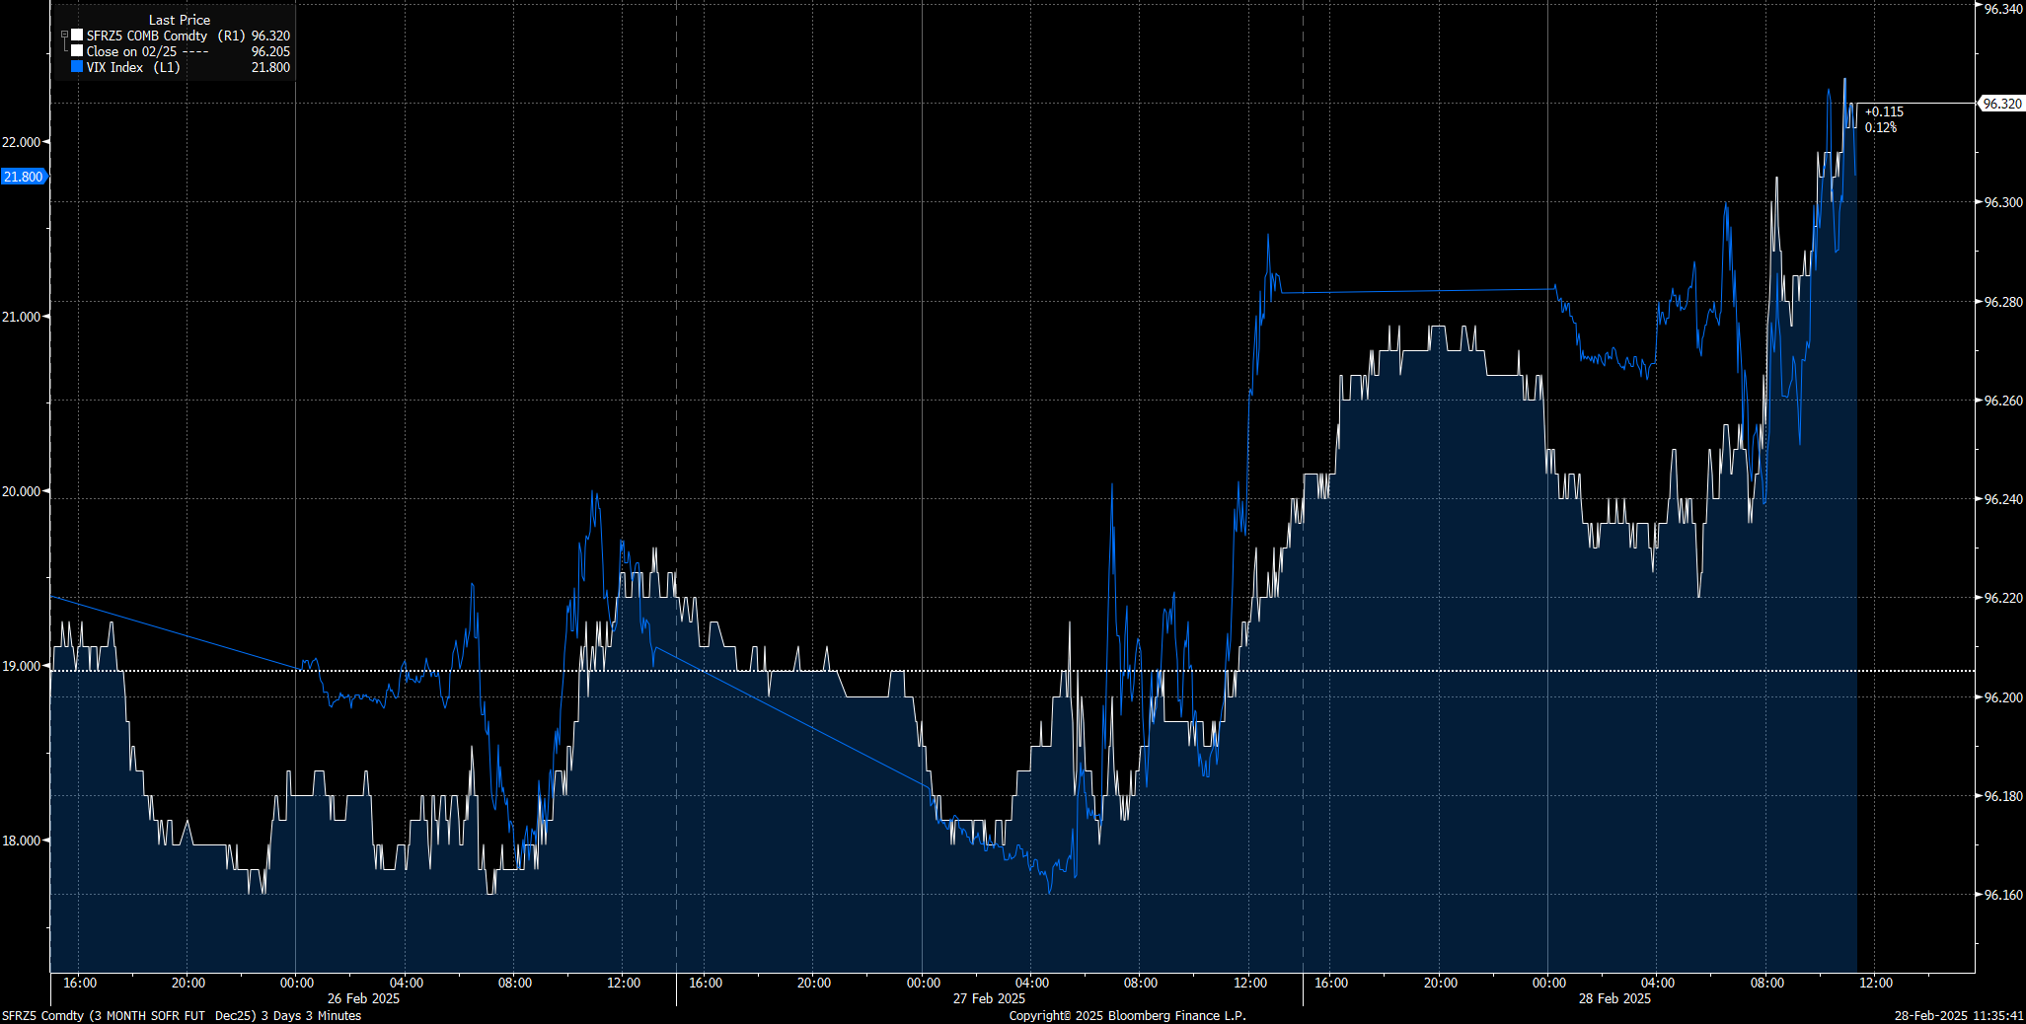Click the 96.300 right axis label
Viewport: 2026px width, 1024px height.
(x=2003, y=202)
